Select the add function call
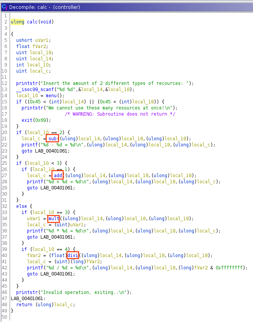Viewport: 253px width, 322px height. pos(57,175)
